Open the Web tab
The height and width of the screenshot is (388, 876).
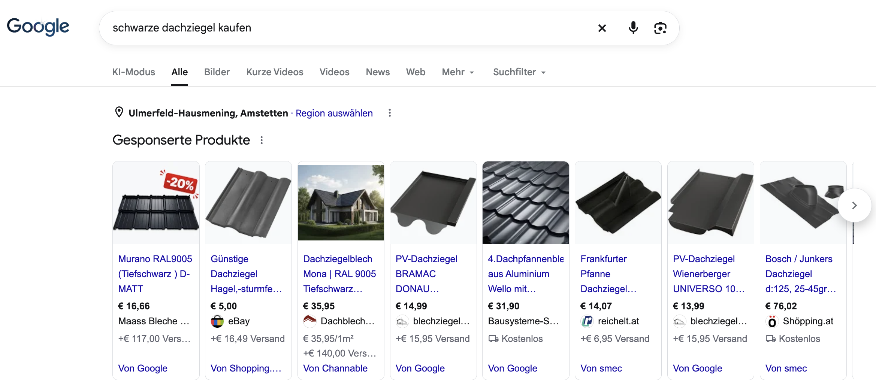coord(416,72)
